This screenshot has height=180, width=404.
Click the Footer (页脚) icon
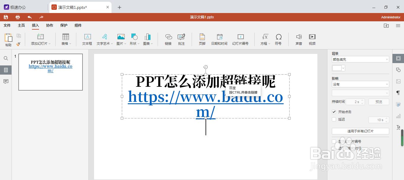(202, 37)
